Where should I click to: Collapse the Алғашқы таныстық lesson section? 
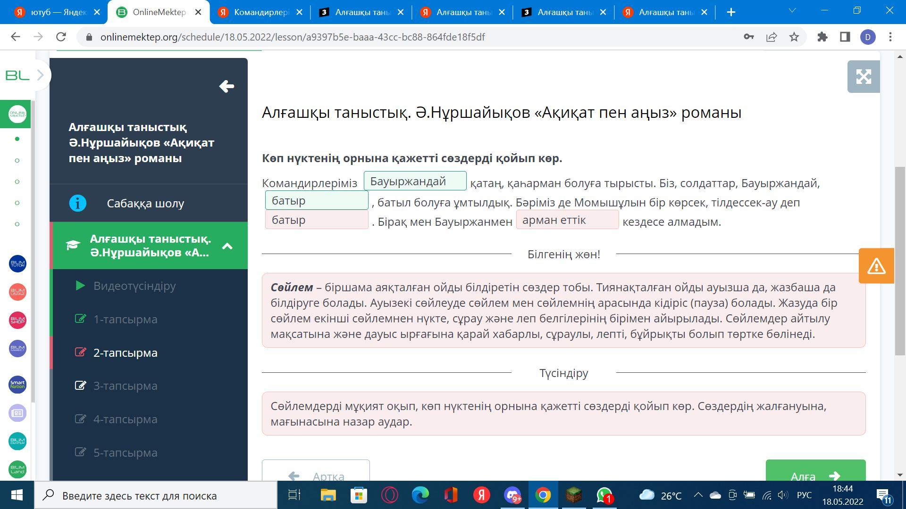point(227,246)
